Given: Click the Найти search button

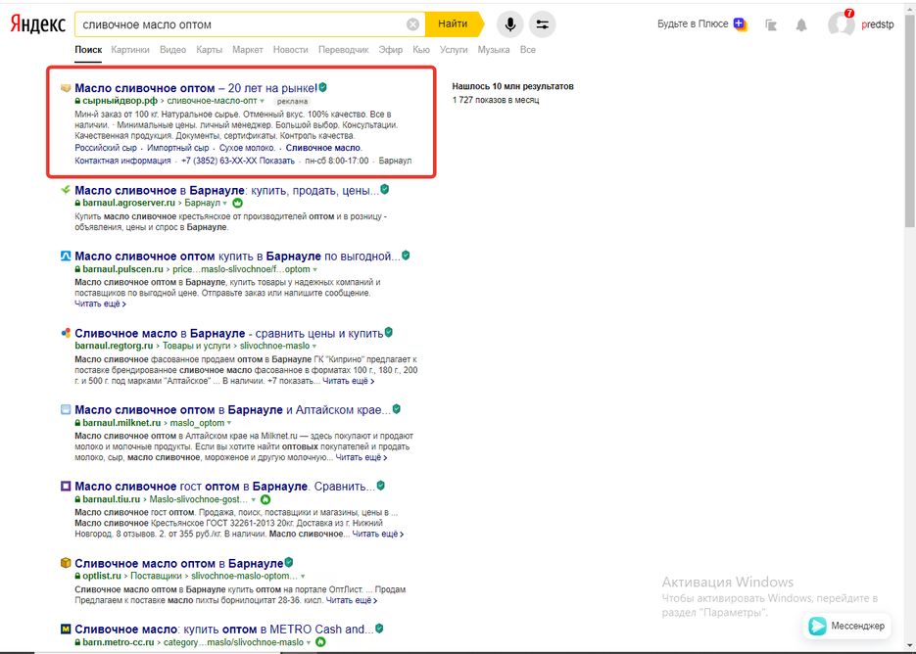Looking at the screenshot, I should [454, 24].
